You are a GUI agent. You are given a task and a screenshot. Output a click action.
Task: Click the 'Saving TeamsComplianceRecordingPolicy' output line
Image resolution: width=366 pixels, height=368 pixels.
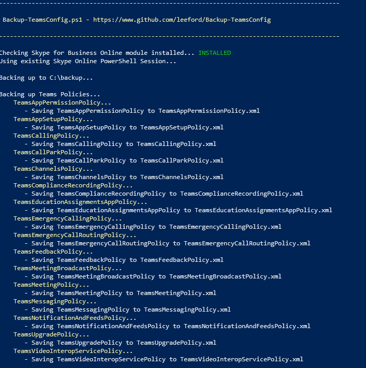pyautogui.click(x=164, y=194)
